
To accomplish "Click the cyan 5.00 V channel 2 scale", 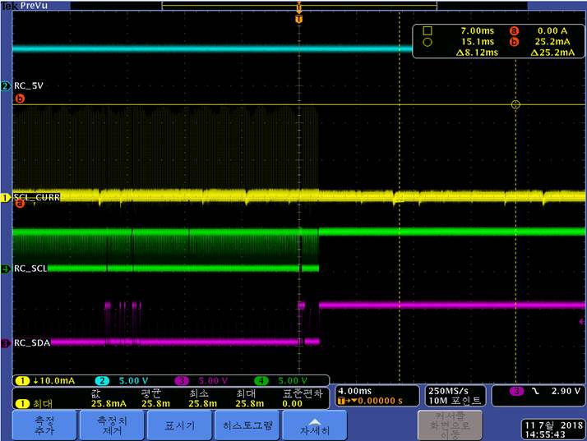I will (134, 381).
